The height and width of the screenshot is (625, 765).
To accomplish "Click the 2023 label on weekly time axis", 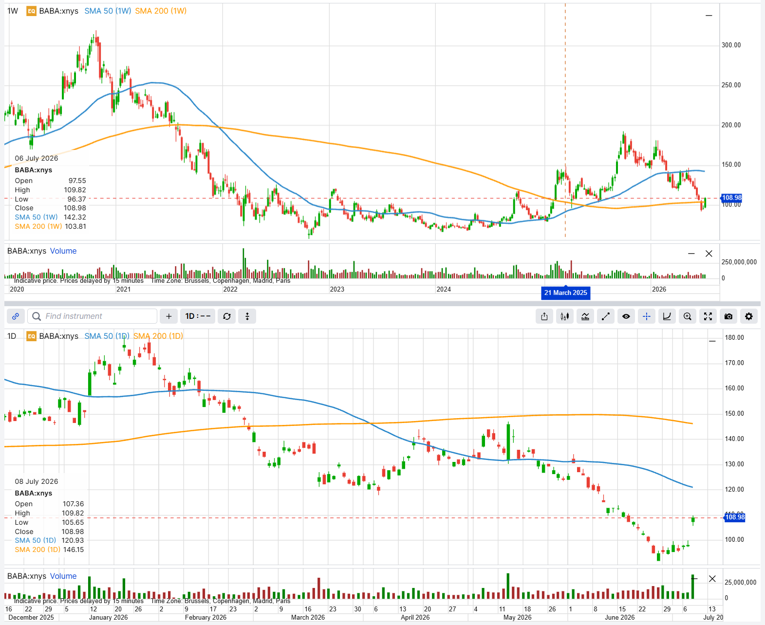I will (x=337, y=289).
